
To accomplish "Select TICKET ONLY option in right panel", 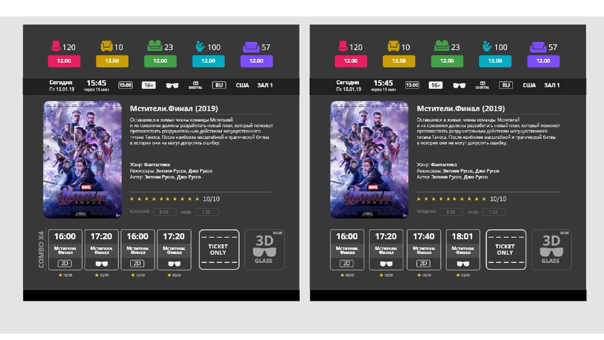I will coord(506,250).
